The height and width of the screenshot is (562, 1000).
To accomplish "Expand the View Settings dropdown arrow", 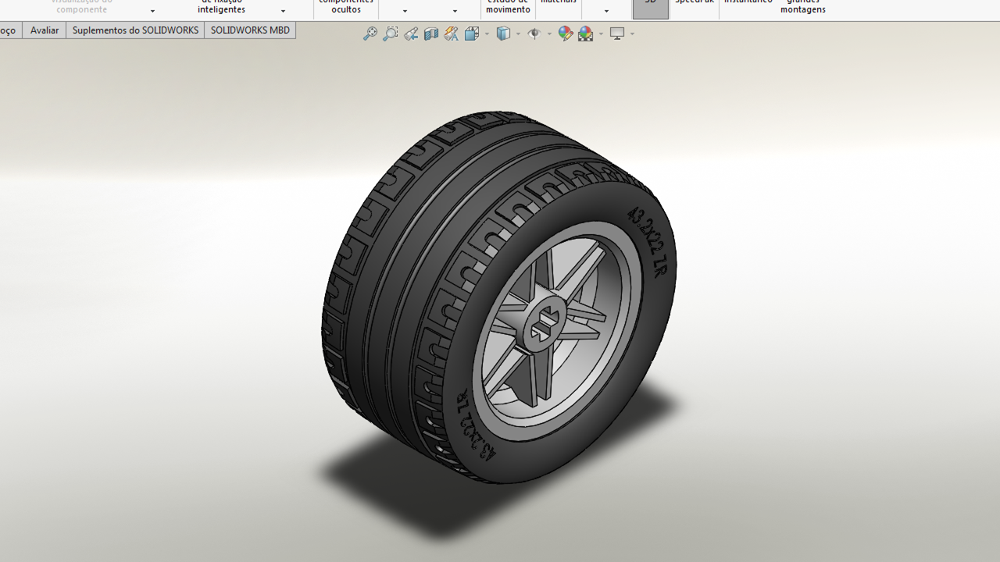I will [632, 34].
